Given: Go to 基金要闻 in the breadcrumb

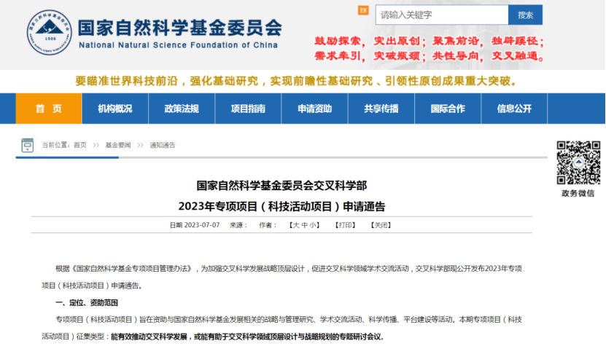Looking at the screenshot, I should [x=118, y=145].
